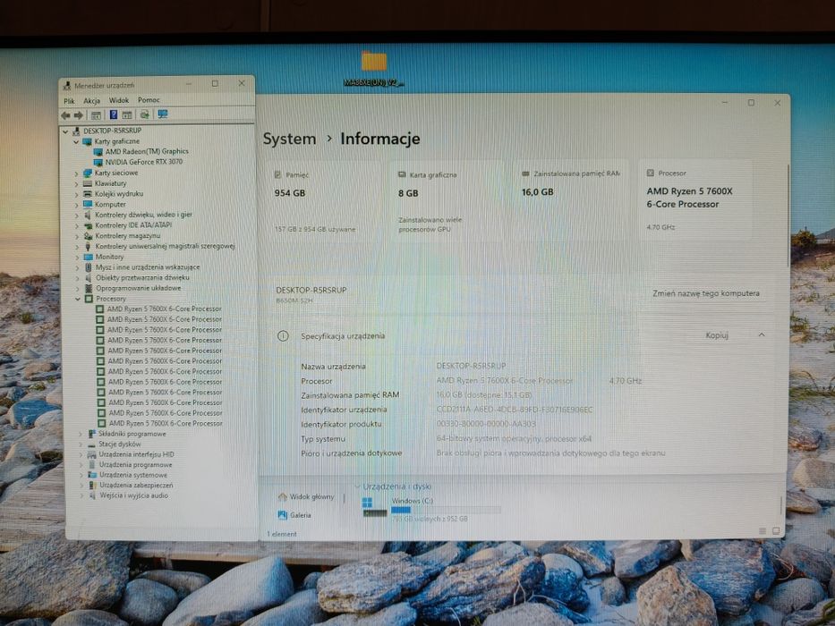Expand the Kontrolery IDE ATA/ATAPI category
This screenshot has height=626, width=835.
point(77,225)
